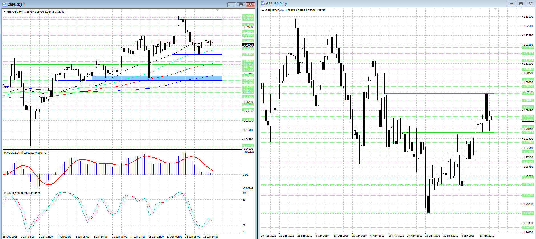Click the 1.24850 level label in Daily
536x239 pixels.
point(528,213)
